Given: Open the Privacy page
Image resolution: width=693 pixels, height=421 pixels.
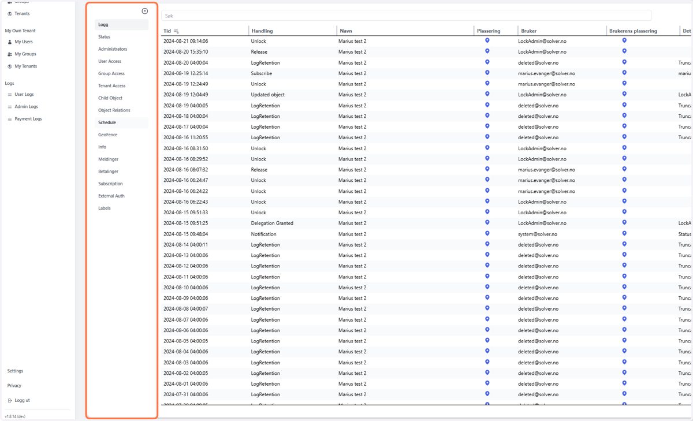Looking at the screenshot, I should click(14, 386).
